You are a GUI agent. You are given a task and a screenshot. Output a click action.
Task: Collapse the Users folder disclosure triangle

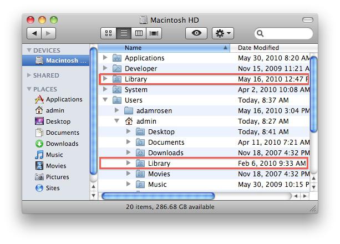tap(105, 100)
